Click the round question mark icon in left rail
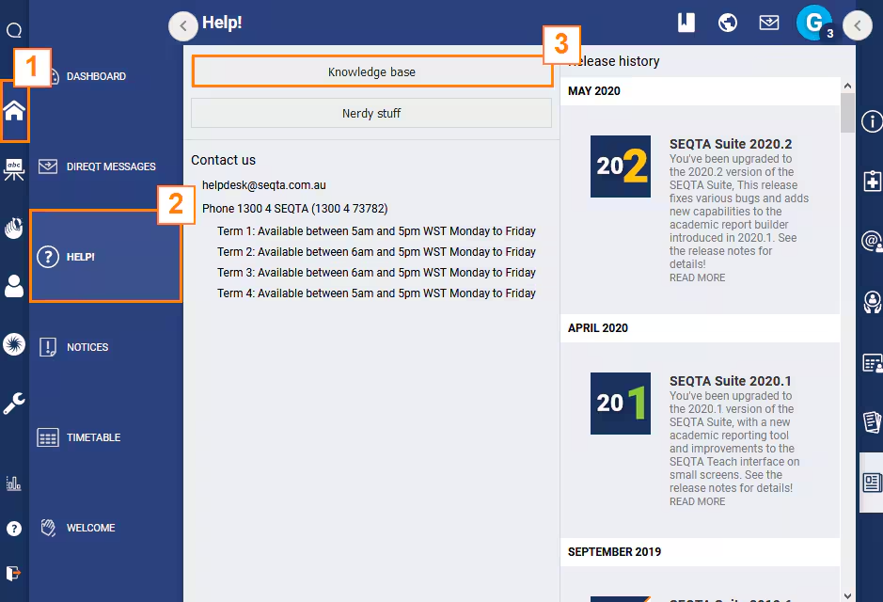Viewport: 883px width, 602px height. 14,529
